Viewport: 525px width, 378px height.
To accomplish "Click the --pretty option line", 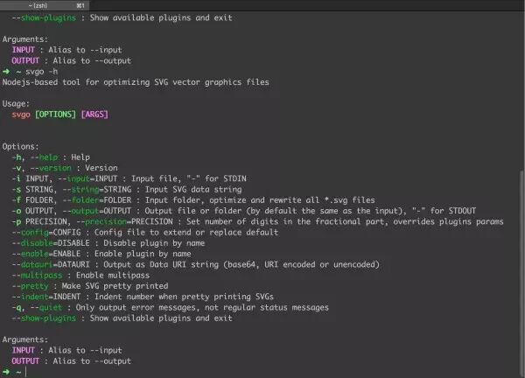I will [90, 286].
